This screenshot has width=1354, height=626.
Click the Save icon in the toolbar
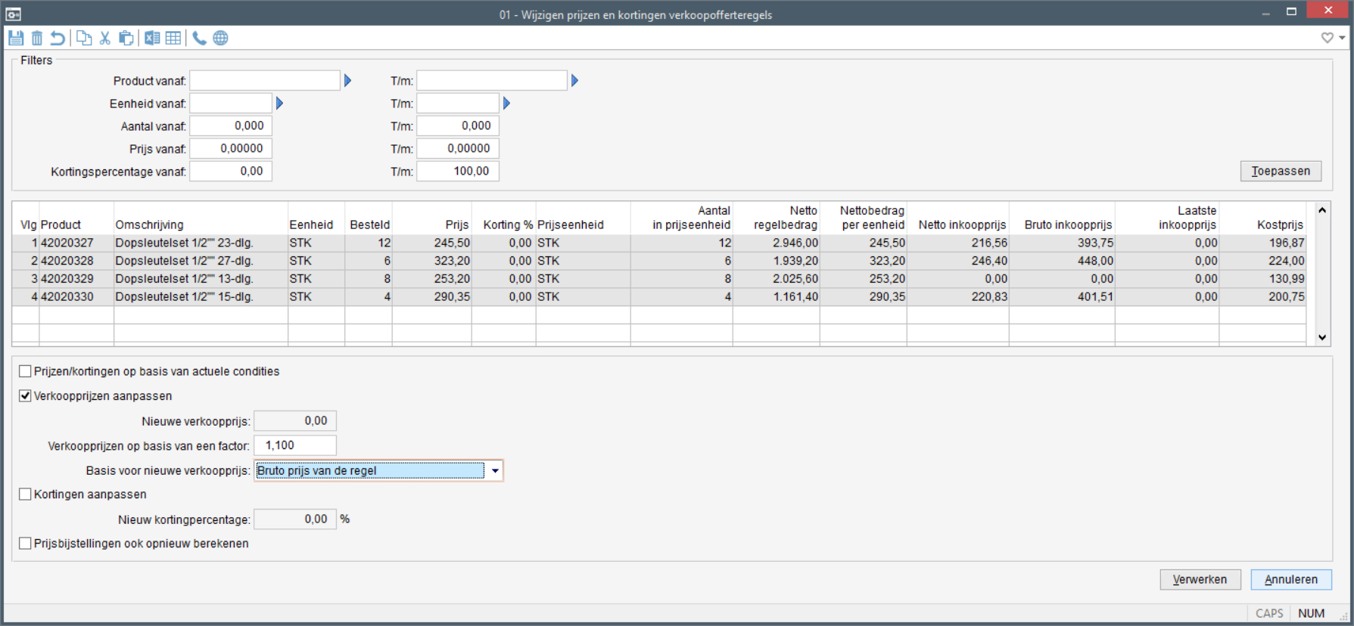click(x=16, y=38)
